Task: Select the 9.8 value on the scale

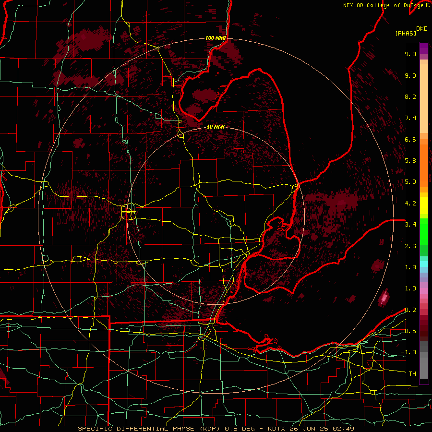Action: click(x=410, y=54)
